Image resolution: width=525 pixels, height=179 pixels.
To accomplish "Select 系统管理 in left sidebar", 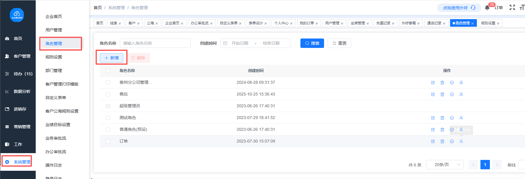I will click(18, 162).
